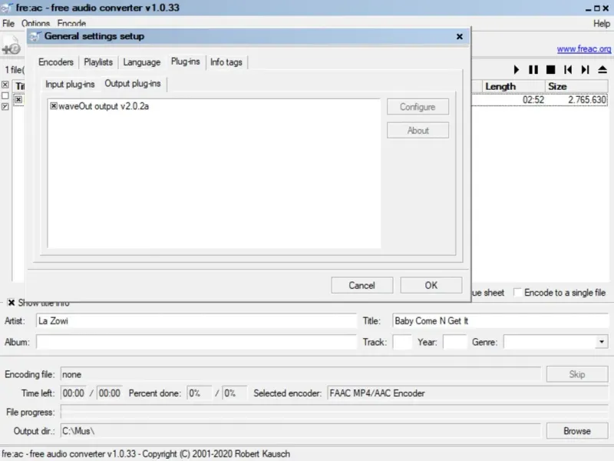Click the check-mark box left of the joblist

(5, 107)
